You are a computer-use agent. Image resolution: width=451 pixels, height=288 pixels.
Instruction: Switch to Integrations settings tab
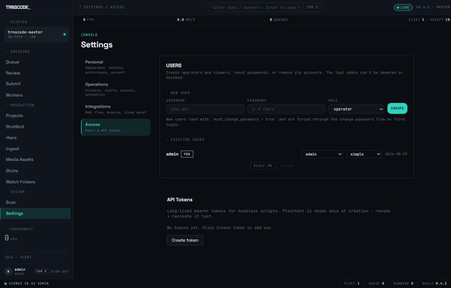point(116,109)
